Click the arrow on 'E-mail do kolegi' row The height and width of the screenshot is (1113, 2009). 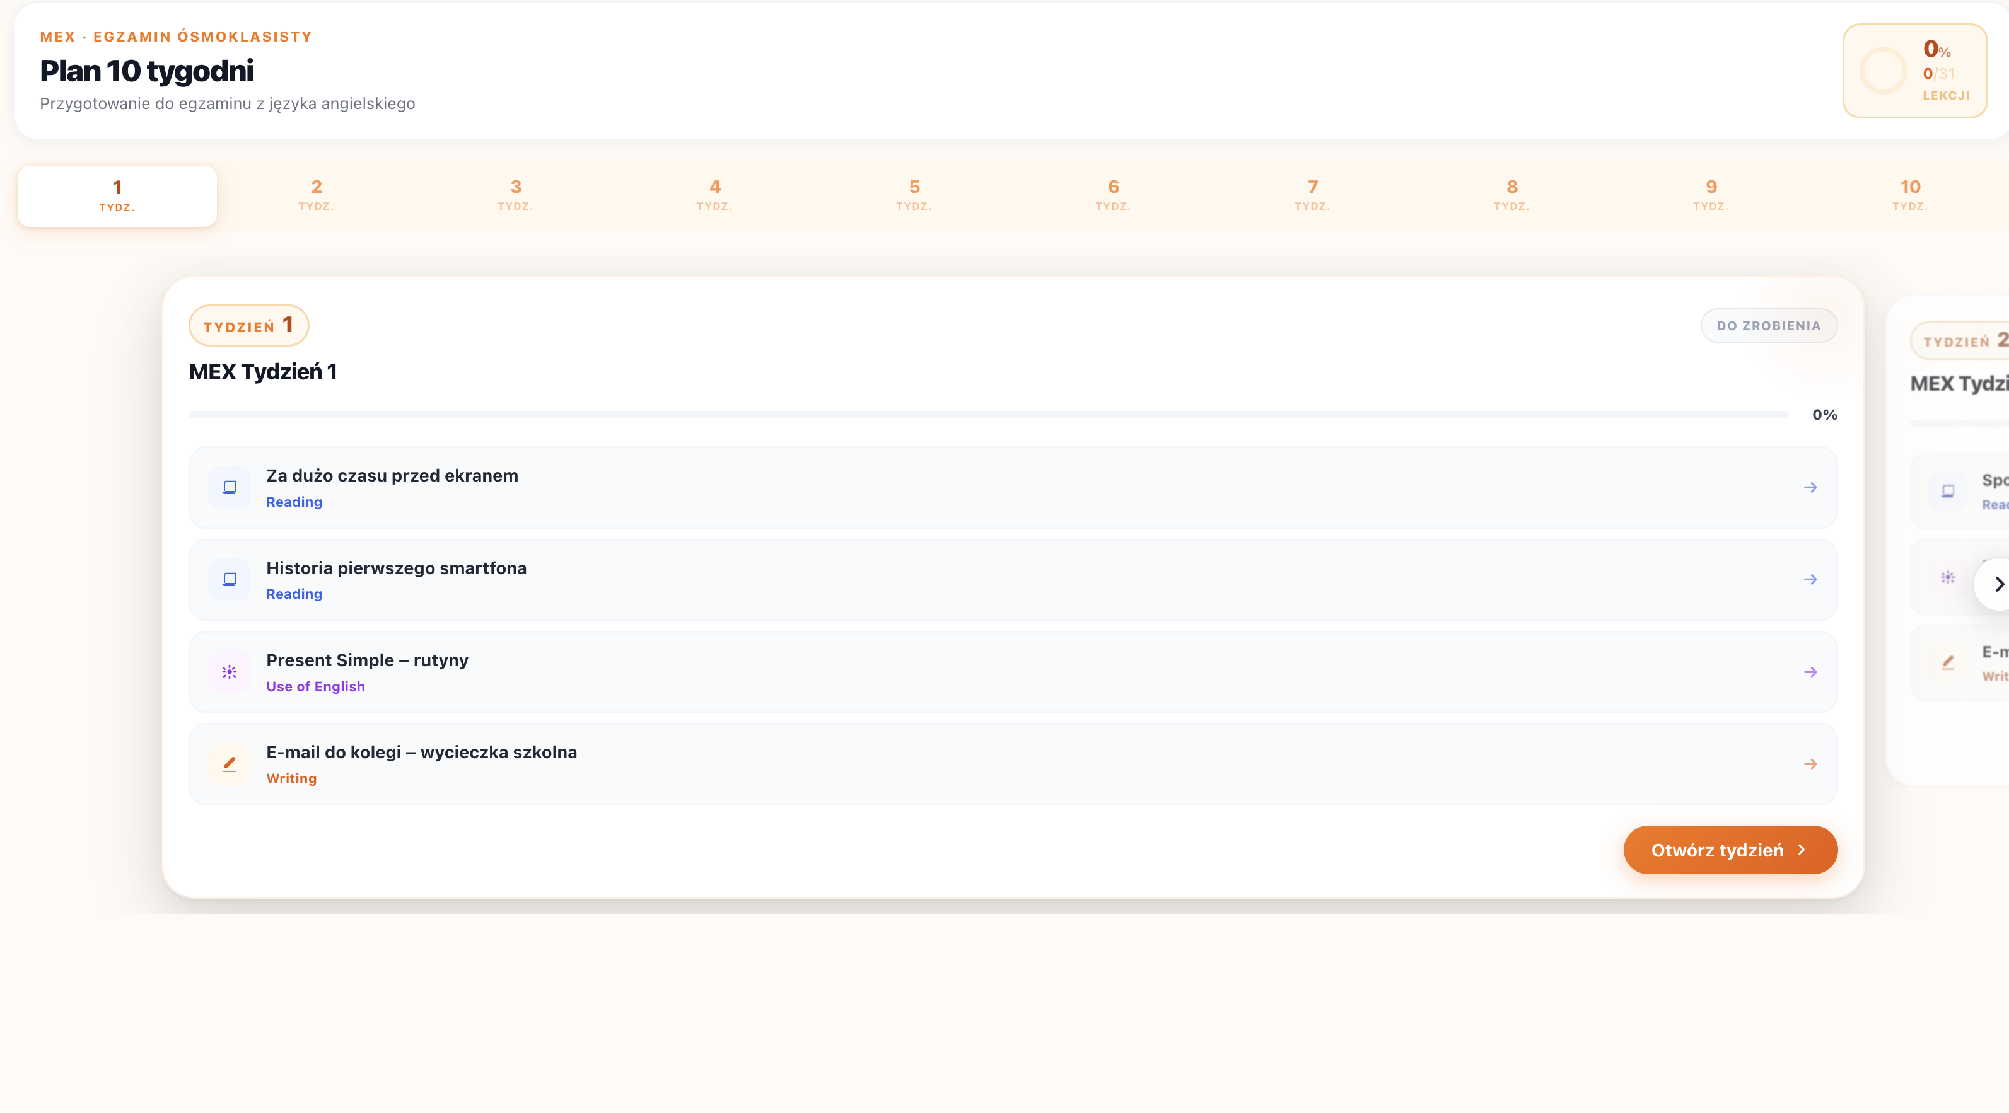pyautogui.click(x=1810, y=764)
